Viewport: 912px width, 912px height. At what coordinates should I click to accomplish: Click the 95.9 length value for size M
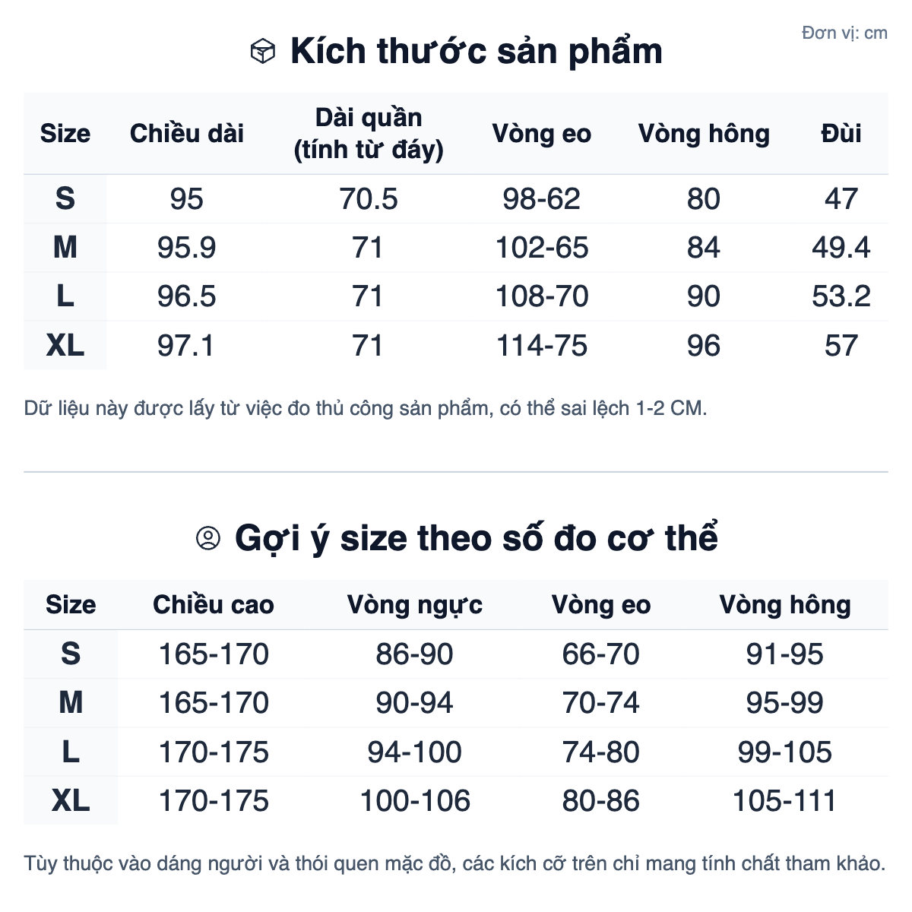point(187,248)
